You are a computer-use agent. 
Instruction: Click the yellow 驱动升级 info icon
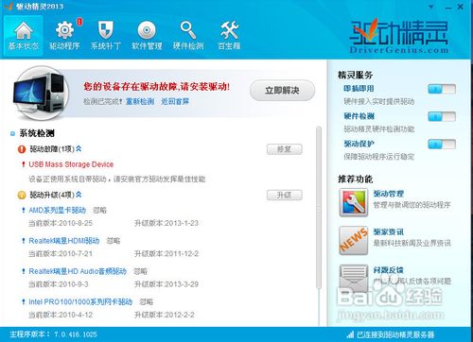click(x=22, y=195)
